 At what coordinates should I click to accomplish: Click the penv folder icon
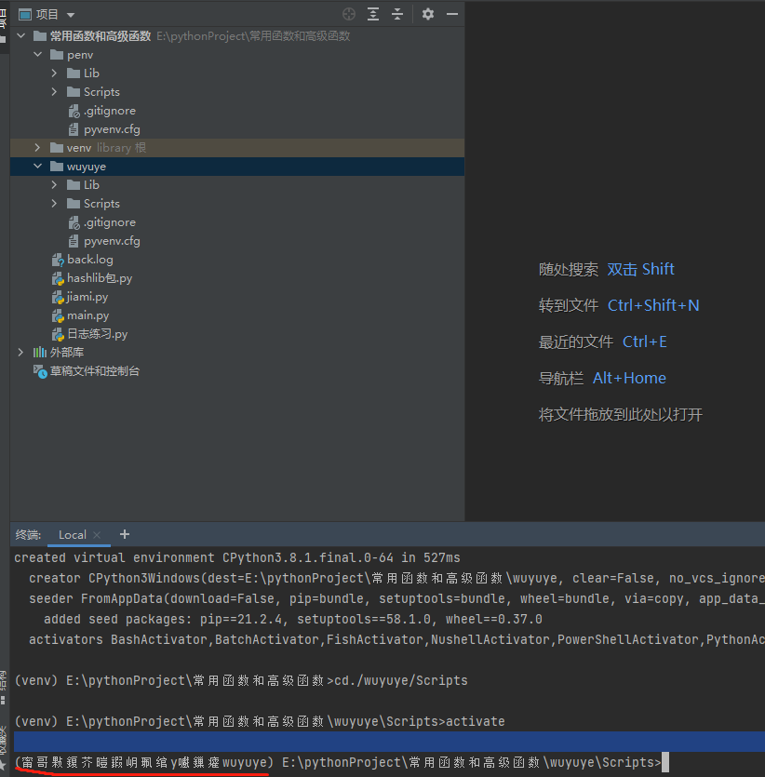click(x=57, y=55)
